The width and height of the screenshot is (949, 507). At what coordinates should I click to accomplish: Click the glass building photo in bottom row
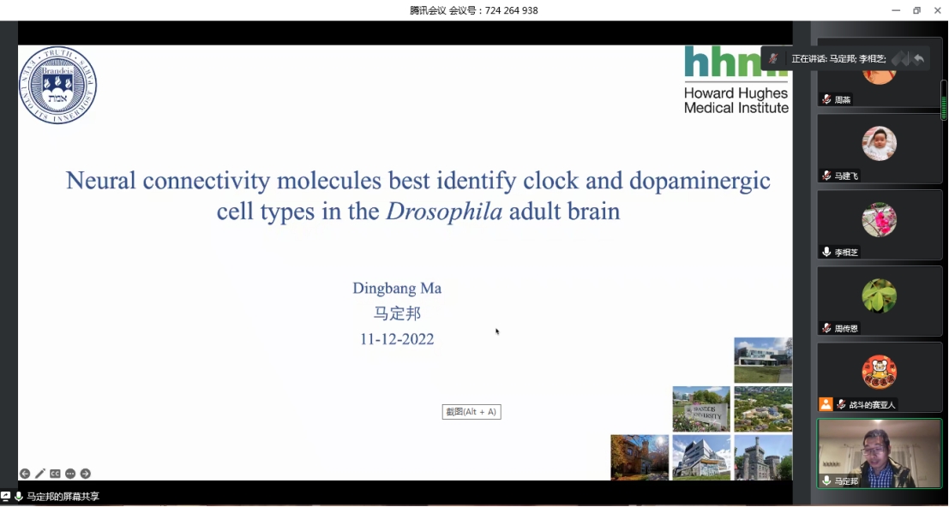tap(701, 457)
